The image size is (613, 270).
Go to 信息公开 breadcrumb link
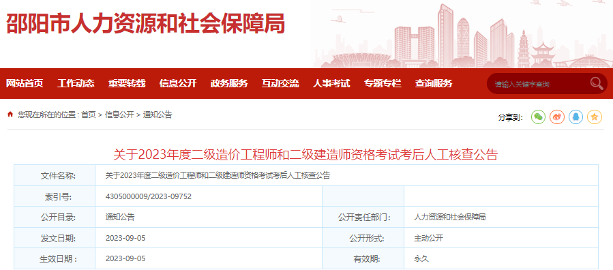(119, 115)
